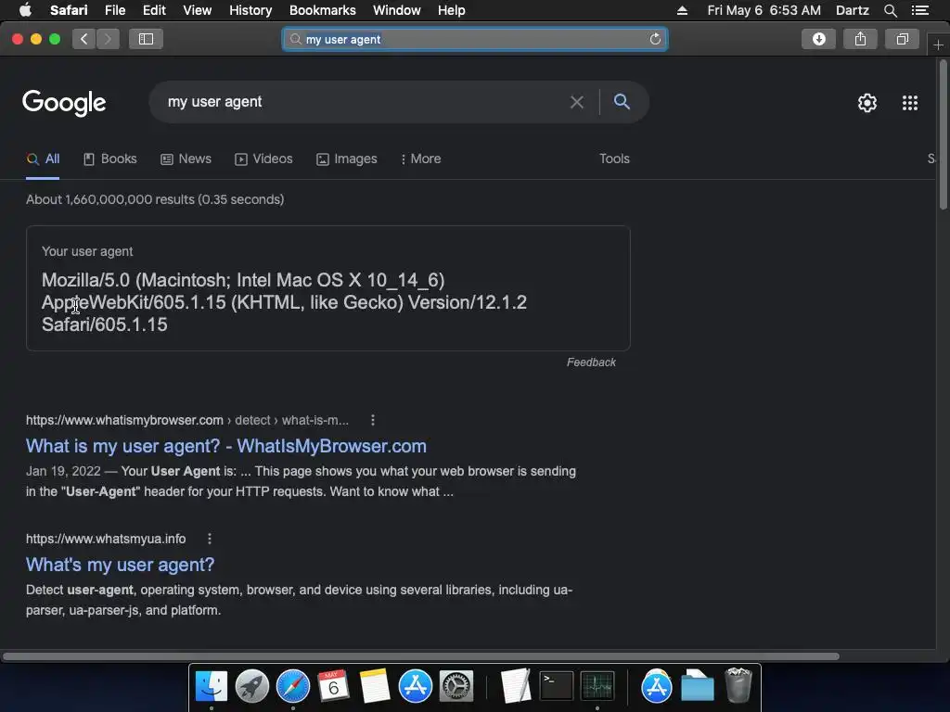Open Google quick settings gear
Image resolution: width=950 pixels, height=712 pixels.
point(867,103)
